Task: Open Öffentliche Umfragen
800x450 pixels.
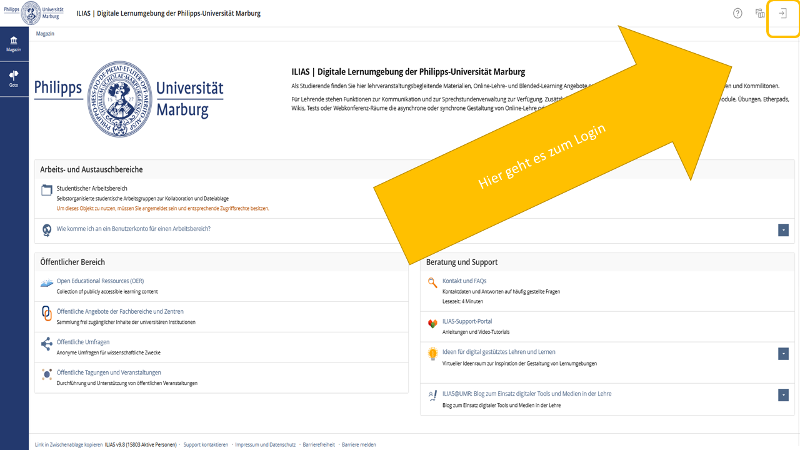Action: [82, 342]
